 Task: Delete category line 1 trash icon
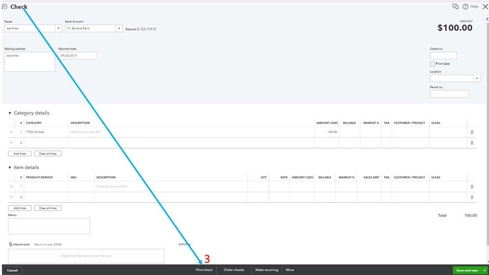point(472,132)
